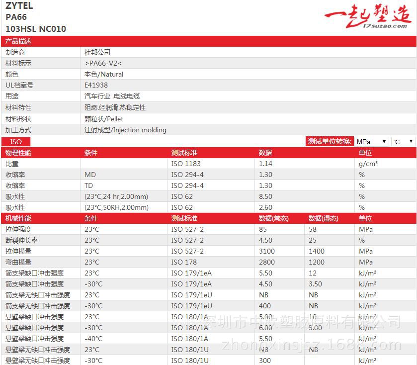Viewport: 417px width, 365px height.
Task: Select notched Charpy 23°C wet value 12
Action: 313,273
